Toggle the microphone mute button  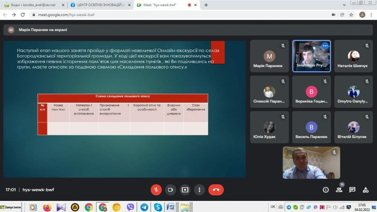156,190
